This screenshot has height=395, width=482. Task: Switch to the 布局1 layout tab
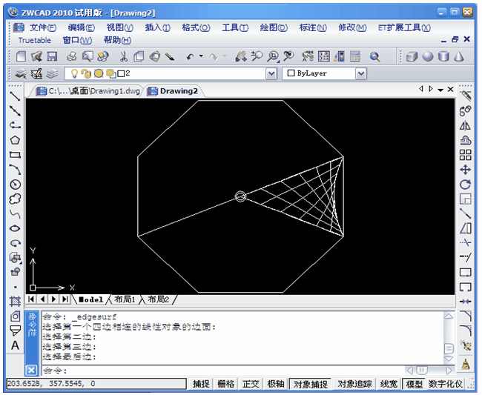coord(125,299)
